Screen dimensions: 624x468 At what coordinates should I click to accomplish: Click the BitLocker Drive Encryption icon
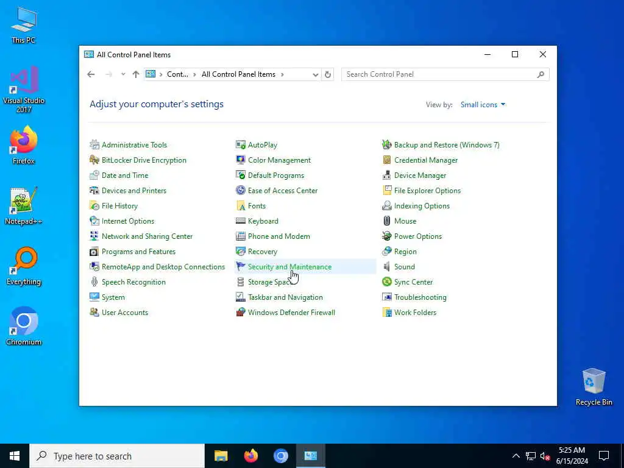[94, 160]
